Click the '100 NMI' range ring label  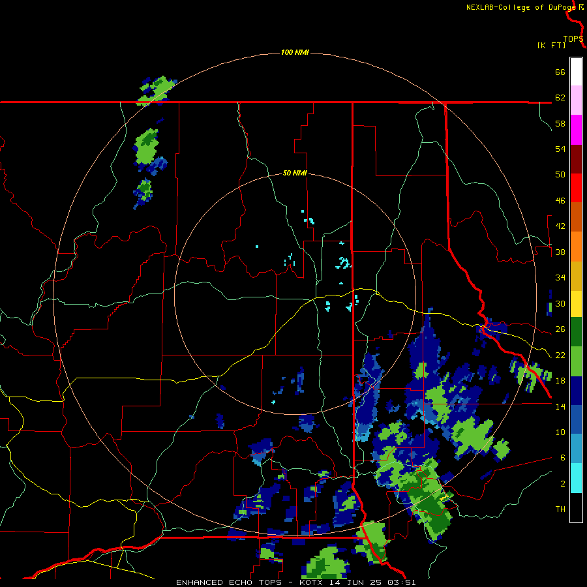point(295,52)
